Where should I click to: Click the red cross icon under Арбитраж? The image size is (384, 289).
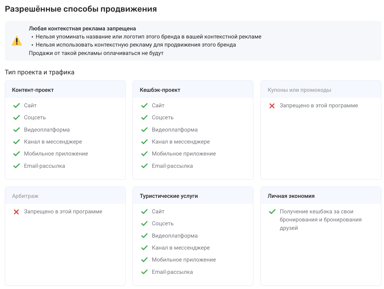coord(16,212)
